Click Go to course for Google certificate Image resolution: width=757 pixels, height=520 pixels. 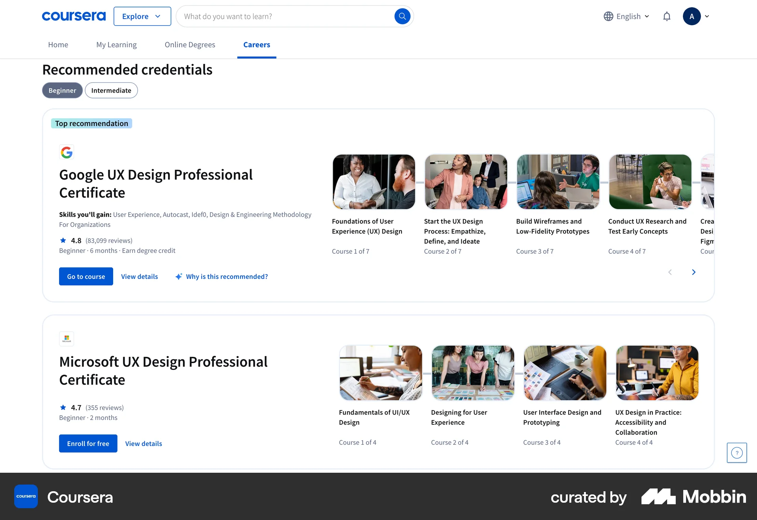pyautogui.click(x=86, y=276)
